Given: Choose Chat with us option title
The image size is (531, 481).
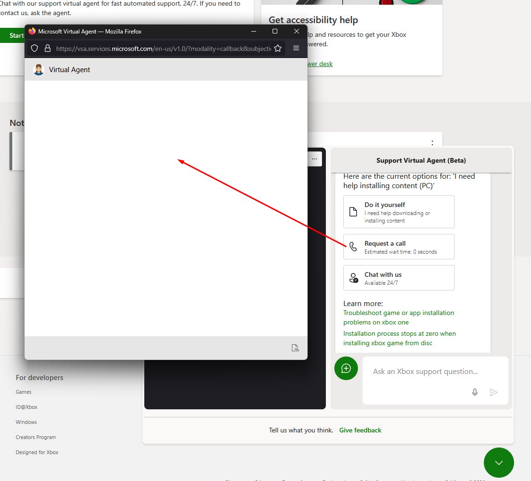Looking at the screenshot, I should click(x=382, y=274).
